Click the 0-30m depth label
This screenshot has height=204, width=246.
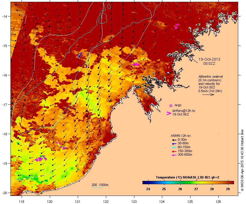[182, 140]
